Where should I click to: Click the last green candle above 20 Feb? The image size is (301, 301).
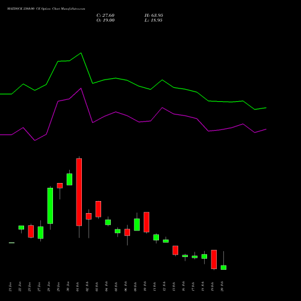(x=223, y=267)
